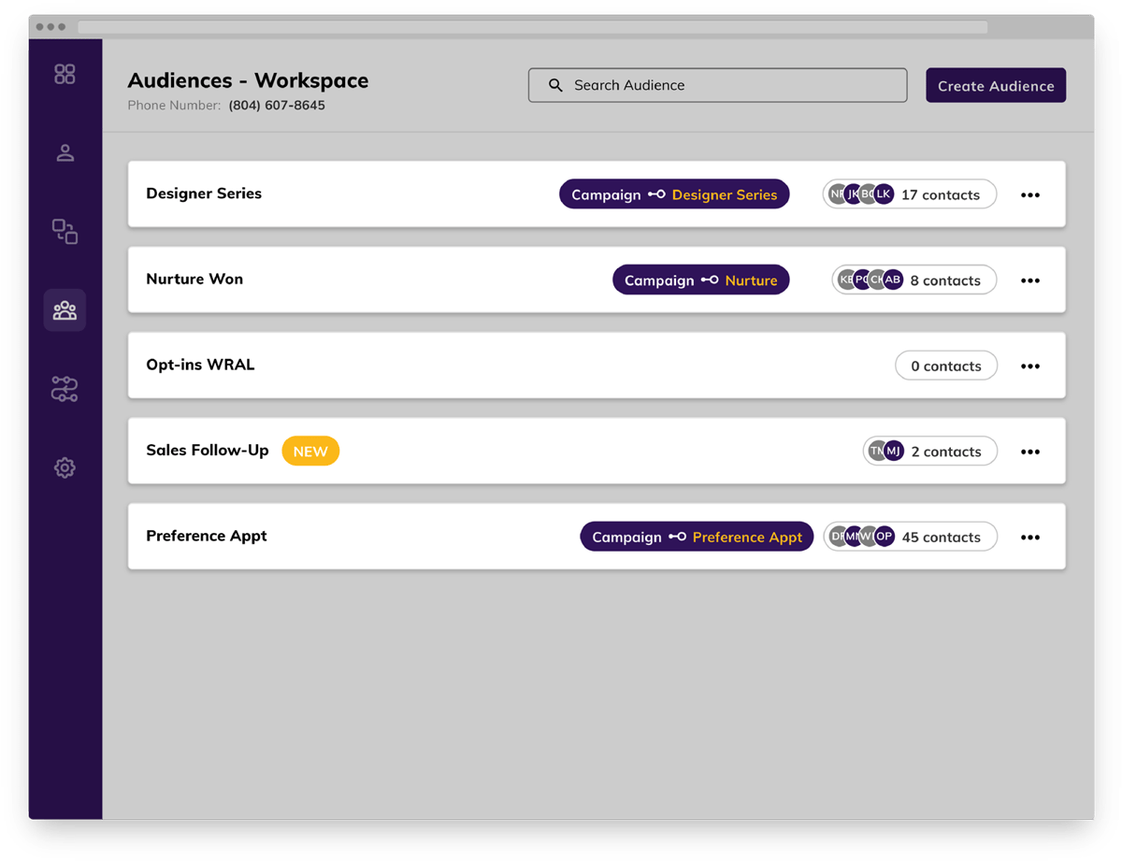Click the search magnifier icon

[x=555, y=85]
